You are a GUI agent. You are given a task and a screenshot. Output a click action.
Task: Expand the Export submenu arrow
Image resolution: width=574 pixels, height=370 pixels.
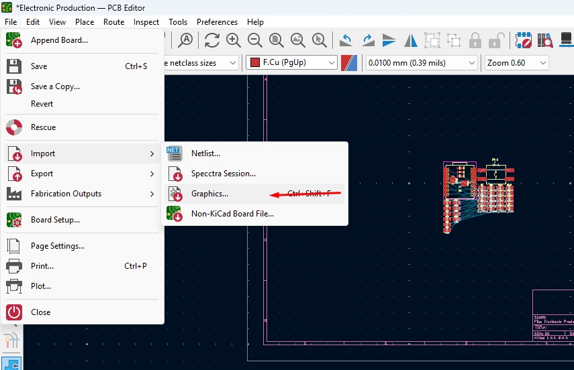[x=152, y=174]
